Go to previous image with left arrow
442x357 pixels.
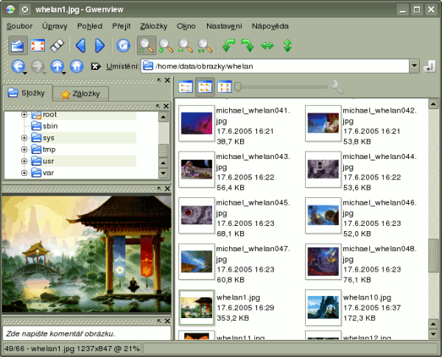(81, 46)
